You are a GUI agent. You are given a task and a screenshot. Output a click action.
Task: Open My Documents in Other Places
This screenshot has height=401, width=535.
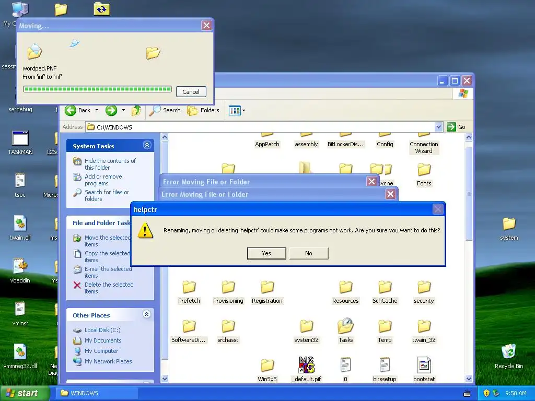tap(103, 340)
